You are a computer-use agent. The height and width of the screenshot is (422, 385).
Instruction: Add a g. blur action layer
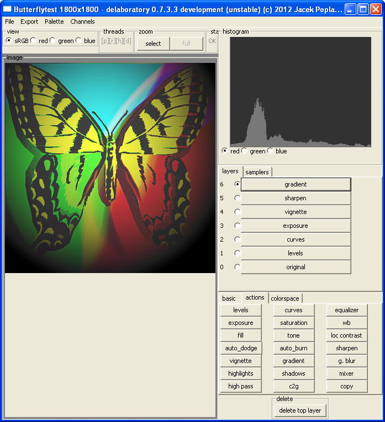(347, 361)
